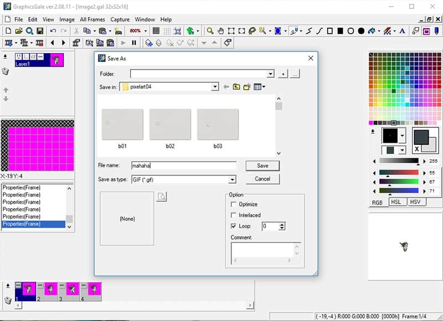Increase the Loop count stepper
The height and width of the screenshot is (321, 443).
[x=282, y=225]
